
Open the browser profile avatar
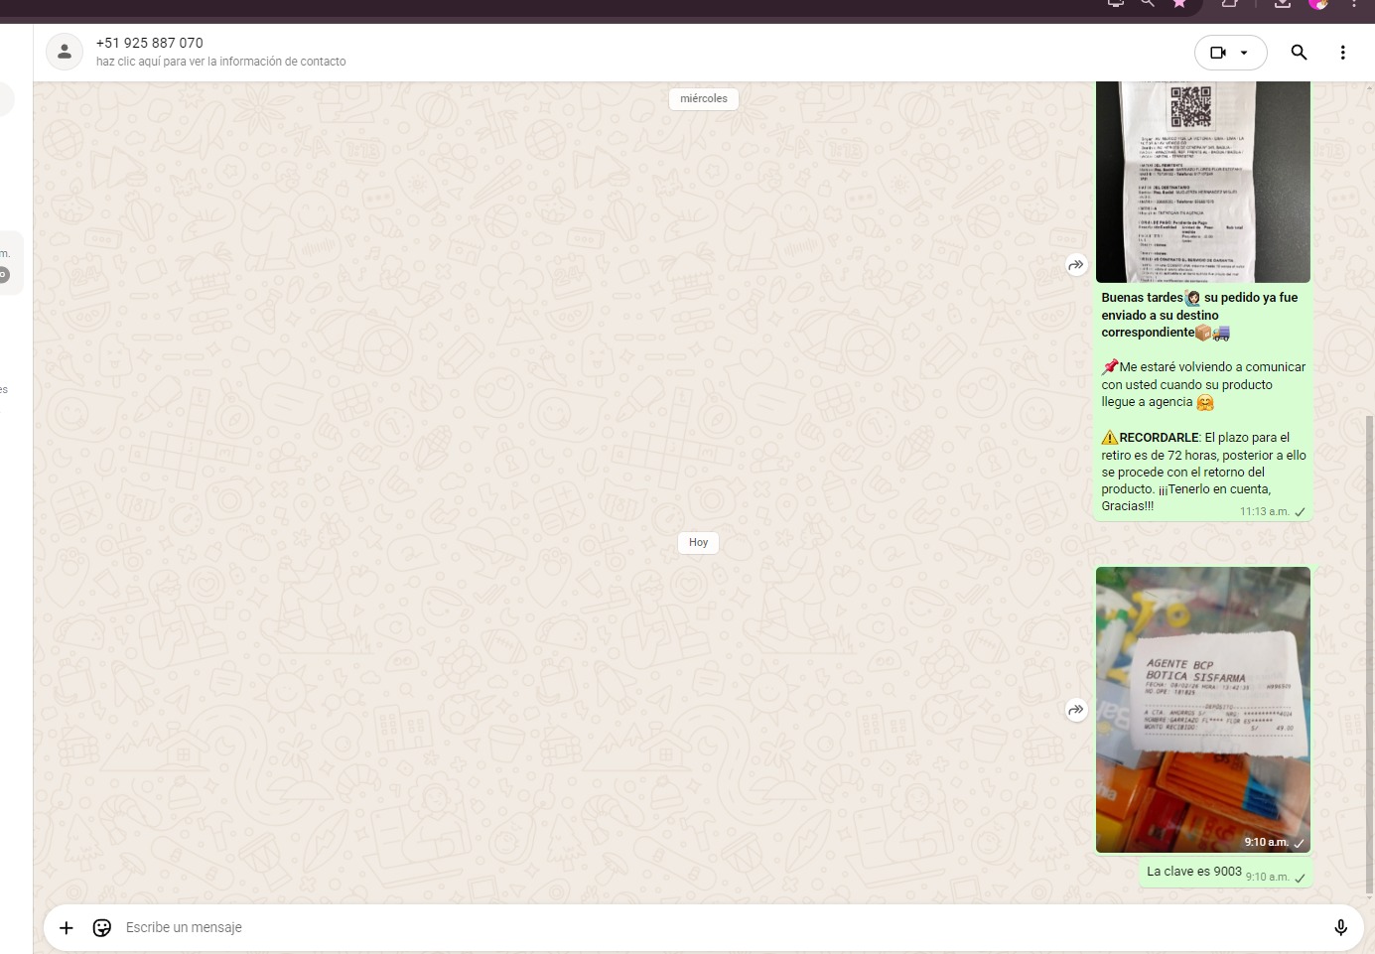[1318, 3]
